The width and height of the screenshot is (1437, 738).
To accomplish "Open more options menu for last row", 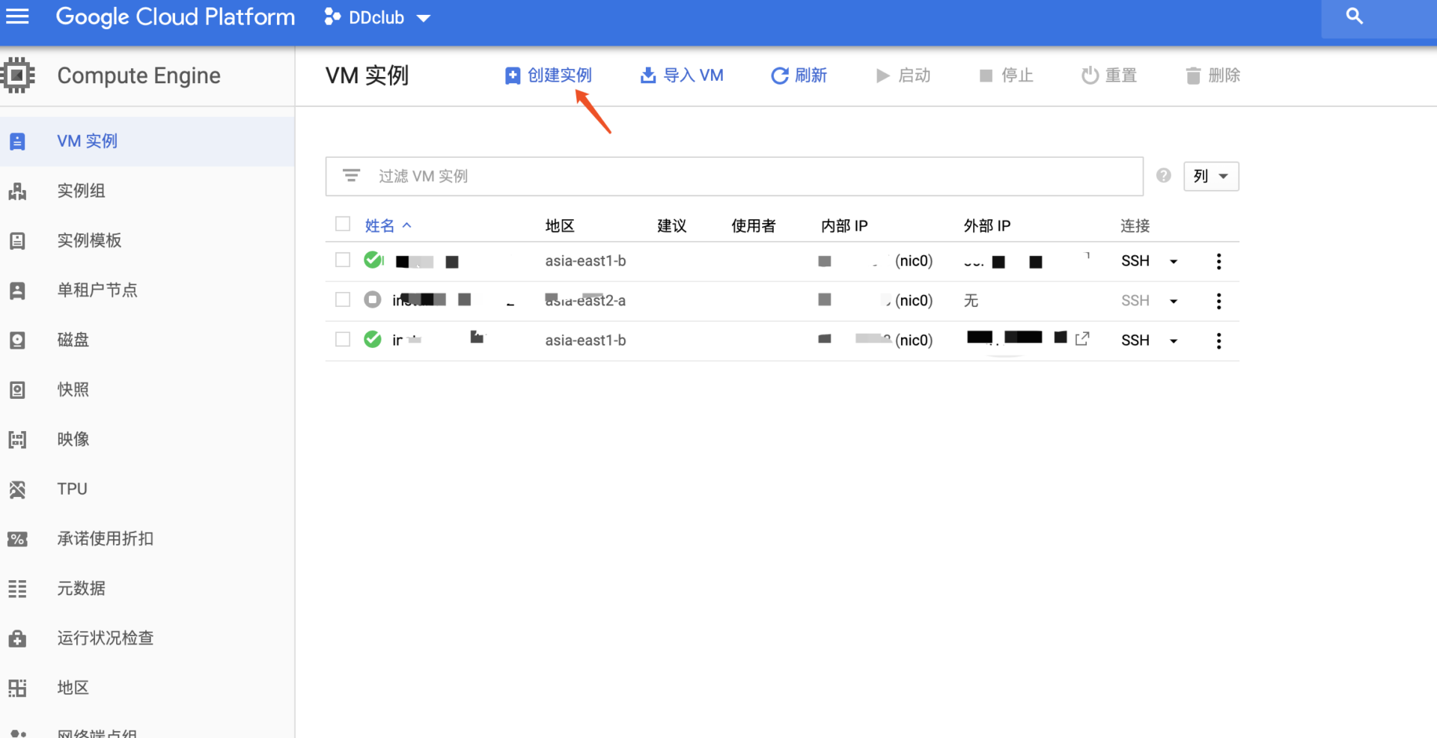I will pyautogui.click(x=1218, y=341).
